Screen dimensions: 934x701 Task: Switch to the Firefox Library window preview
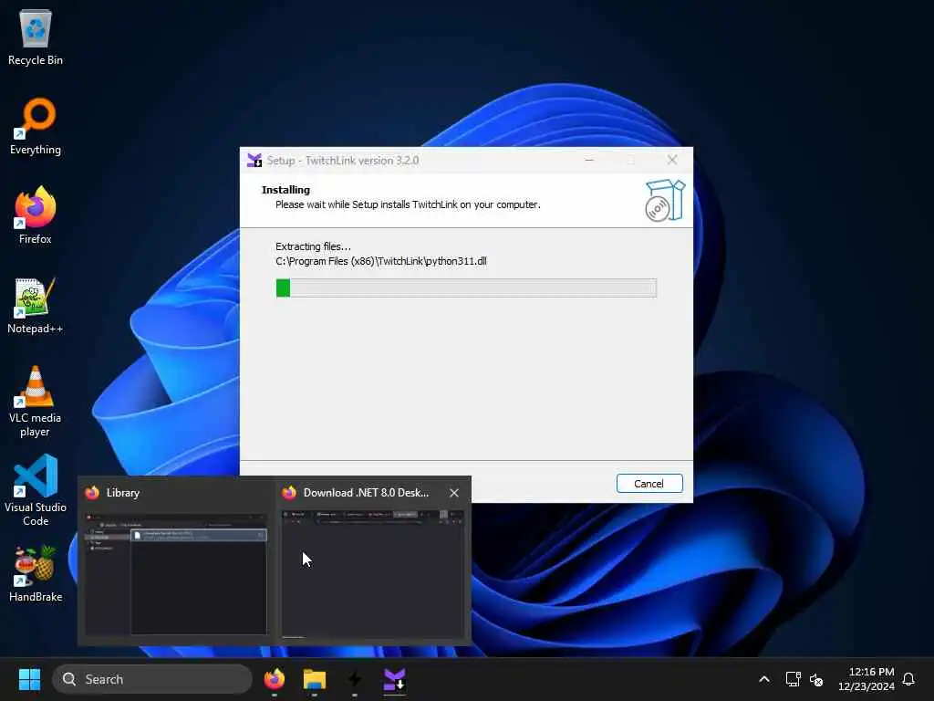[176, 573]
